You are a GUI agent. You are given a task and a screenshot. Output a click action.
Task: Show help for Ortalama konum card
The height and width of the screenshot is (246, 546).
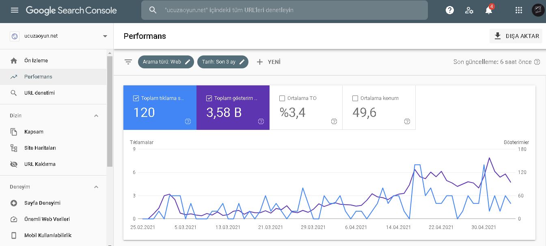[x=407, y=121]
